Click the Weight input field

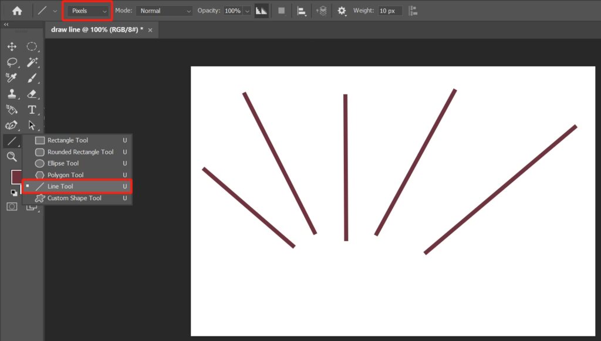390,11
